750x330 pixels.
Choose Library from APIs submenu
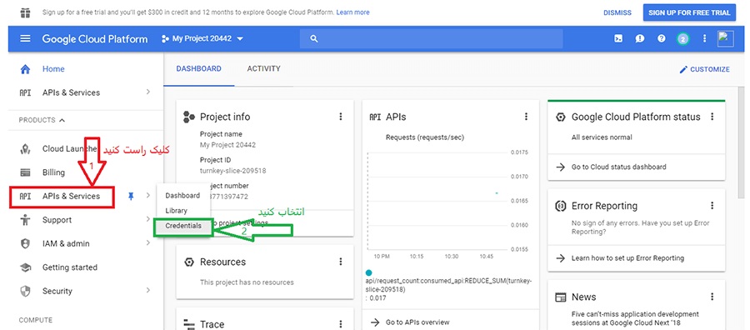176,211
